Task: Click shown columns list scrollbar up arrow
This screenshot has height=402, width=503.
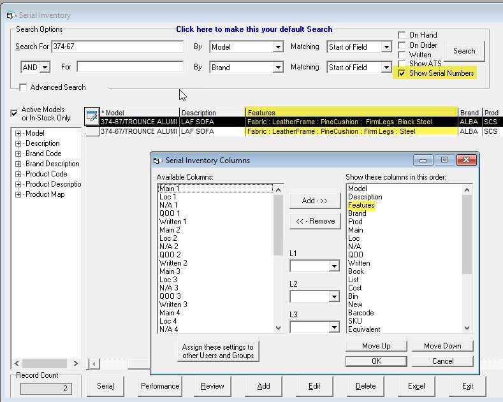Action: 467,190
